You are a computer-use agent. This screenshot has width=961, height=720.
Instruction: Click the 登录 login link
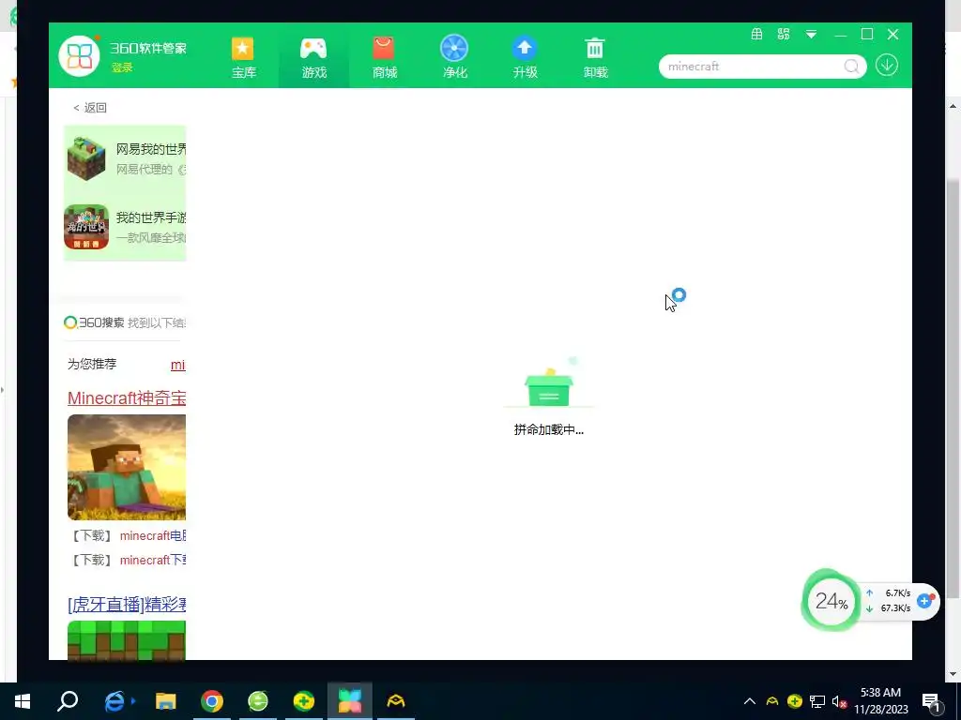(x=122, y=67)
